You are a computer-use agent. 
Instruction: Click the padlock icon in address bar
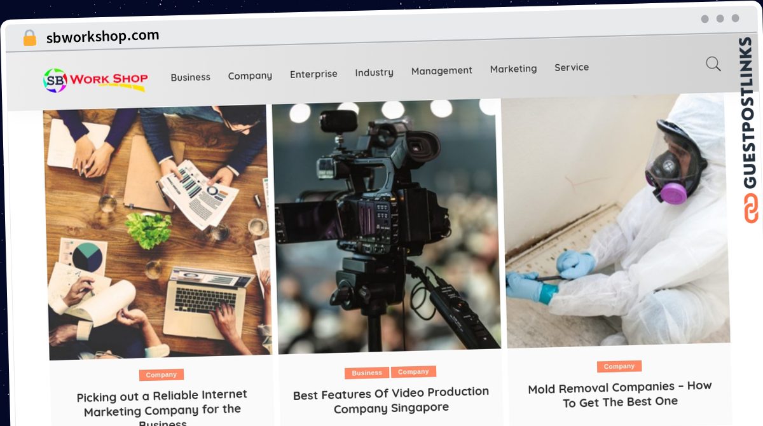pos(30,38)
